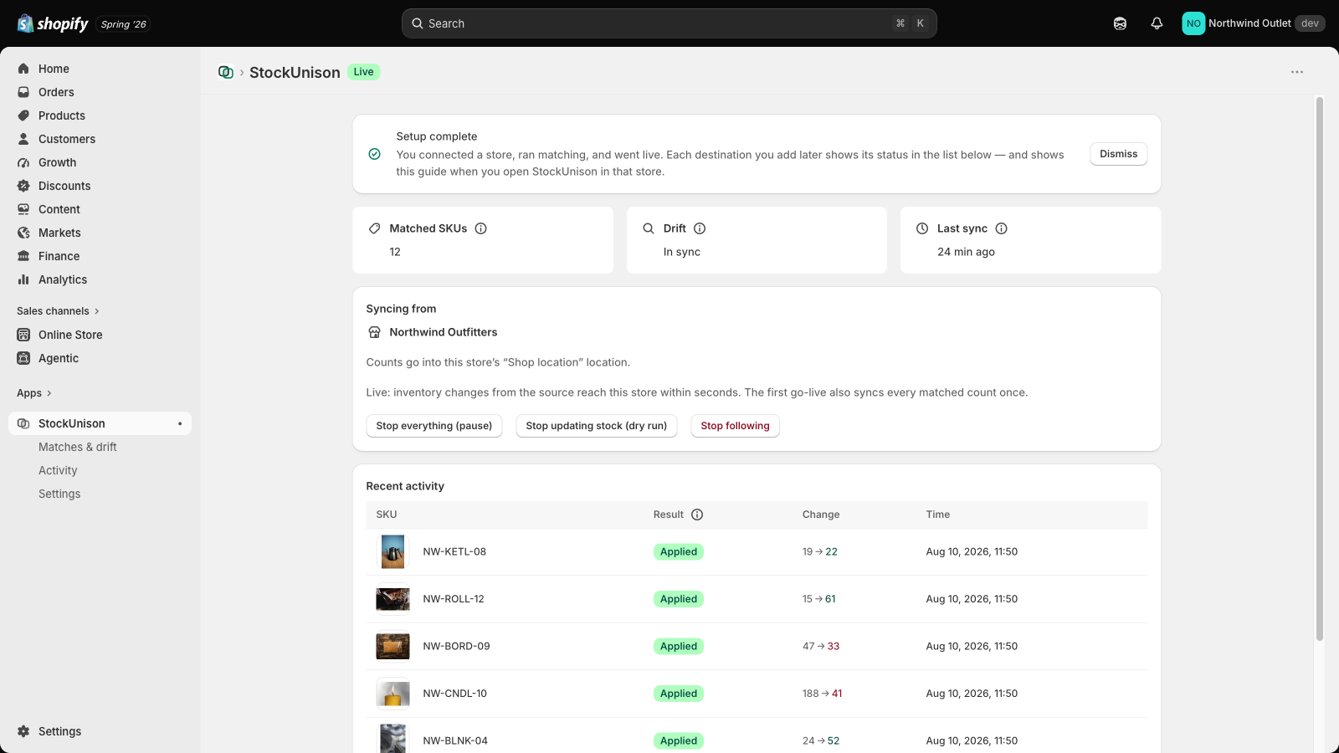Viewport: 1339px width, 753px height.
Task: Open the NW-BORD-09 product thumbnail
Action: pyautogui.click(x=392, y=647)
